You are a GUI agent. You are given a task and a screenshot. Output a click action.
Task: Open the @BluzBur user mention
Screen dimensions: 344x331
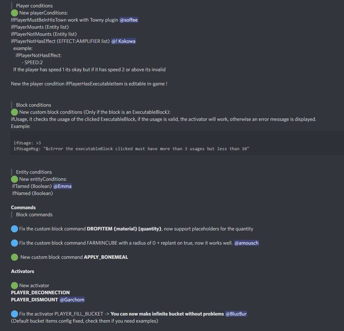(x=236, y=314)
